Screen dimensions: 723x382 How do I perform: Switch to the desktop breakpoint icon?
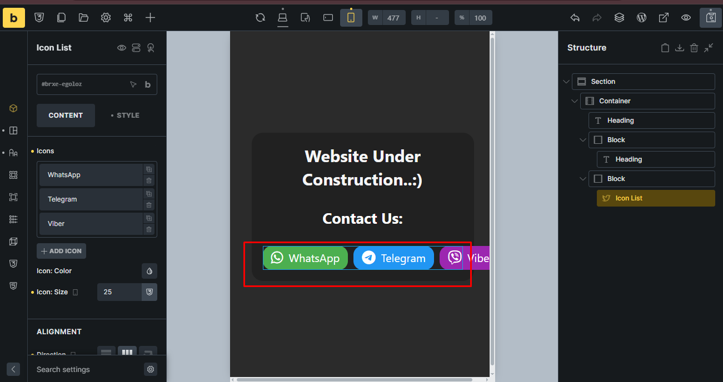283,18
